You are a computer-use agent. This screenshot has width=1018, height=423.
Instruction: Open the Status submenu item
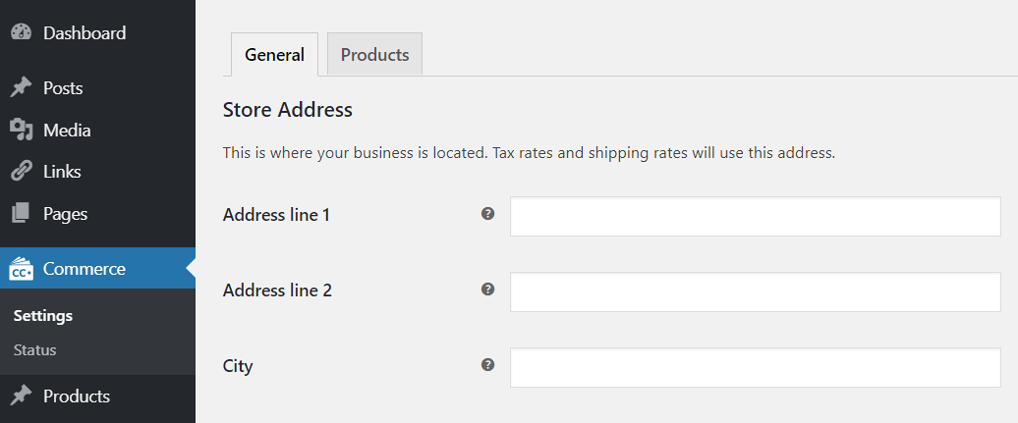coord(35,349)
